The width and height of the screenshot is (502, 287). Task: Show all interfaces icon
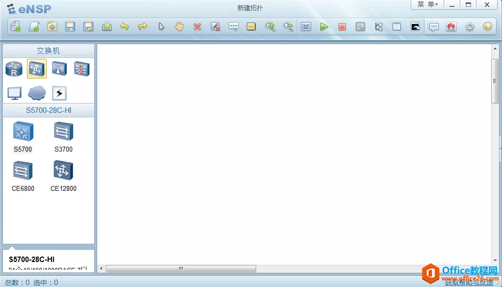pos(379,26)
